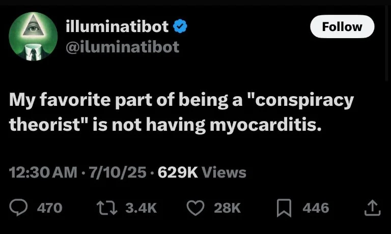Visit the @iluminatibot handle link
This screenshot has width=391, height=234.
pyautogui.click(x=123, y=47)
